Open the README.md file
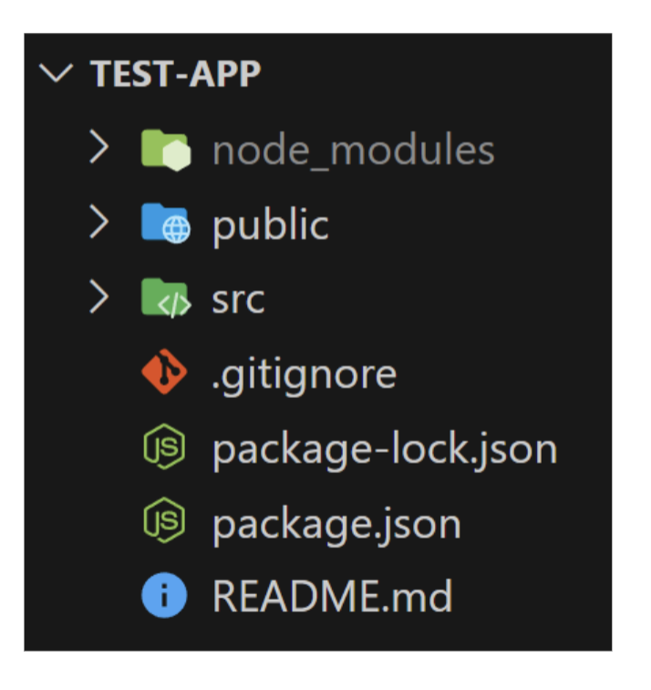Viewport: 651px width, 690px height. [x=332, y=599]
